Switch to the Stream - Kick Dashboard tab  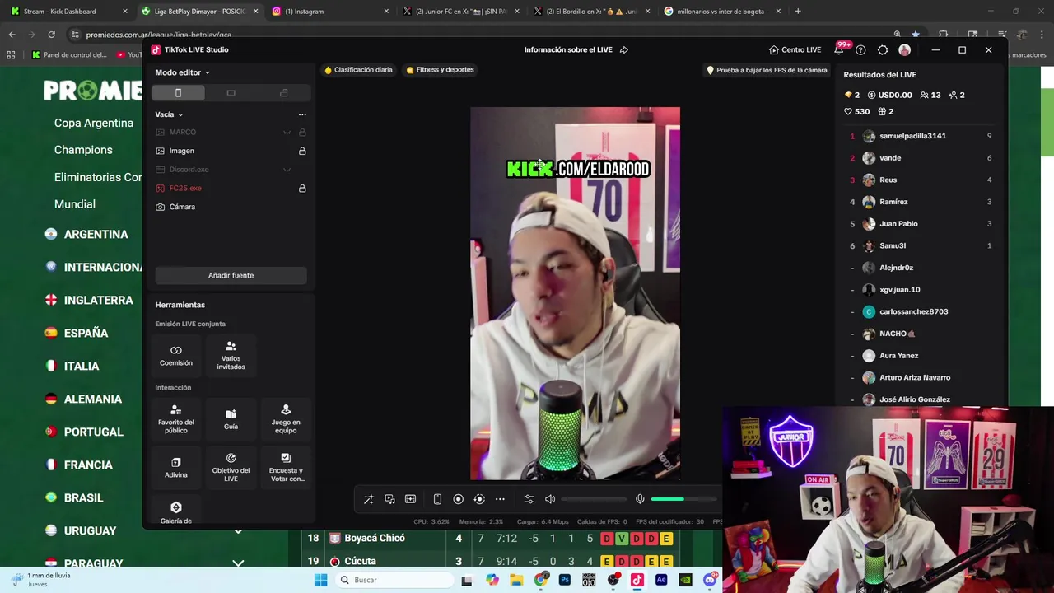[68, 12]
